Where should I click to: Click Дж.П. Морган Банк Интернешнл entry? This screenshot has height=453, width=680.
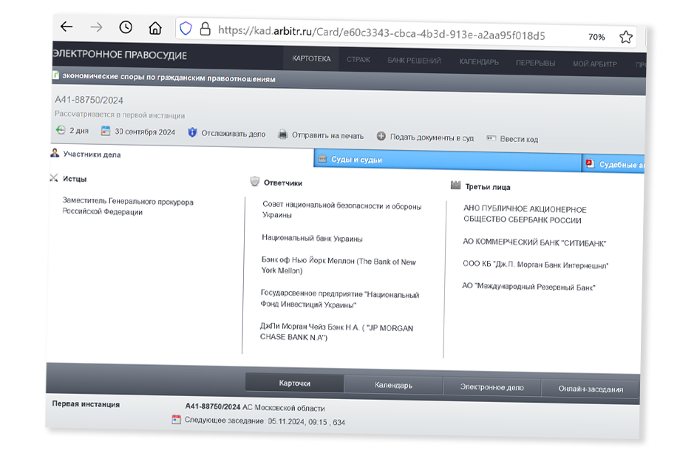pos(535,265)
